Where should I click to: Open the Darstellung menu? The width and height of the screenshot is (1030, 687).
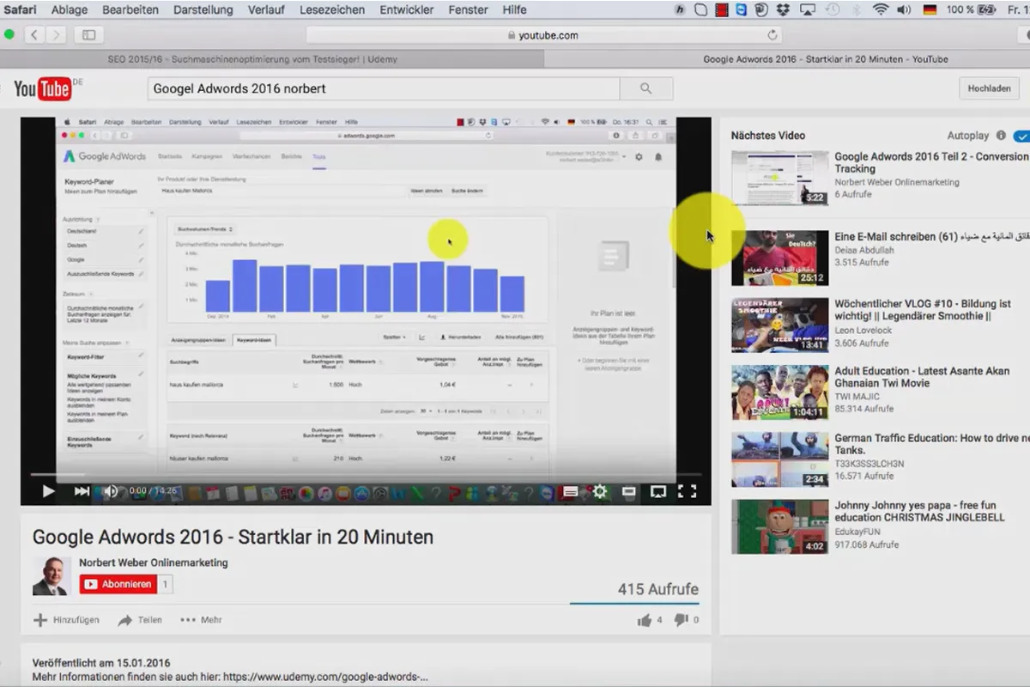pyautogui.click(x=203, y=10)
